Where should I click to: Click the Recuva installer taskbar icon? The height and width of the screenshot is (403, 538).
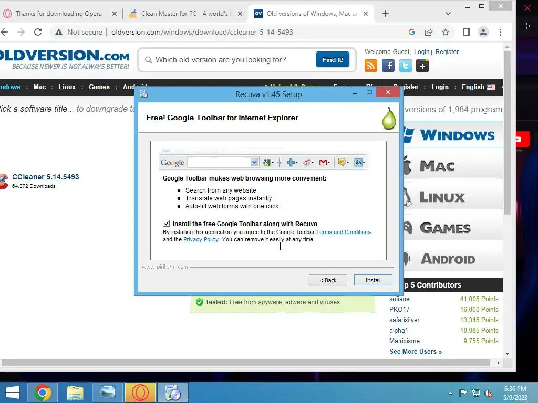click(173, 393)
